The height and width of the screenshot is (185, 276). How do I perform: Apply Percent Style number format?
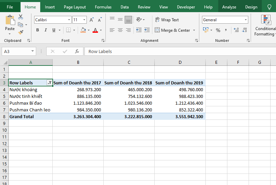[x=218, y=30]
